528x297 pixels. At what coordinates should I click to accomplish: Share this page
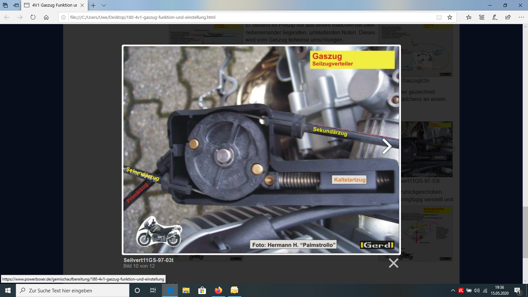click(508, 17)
